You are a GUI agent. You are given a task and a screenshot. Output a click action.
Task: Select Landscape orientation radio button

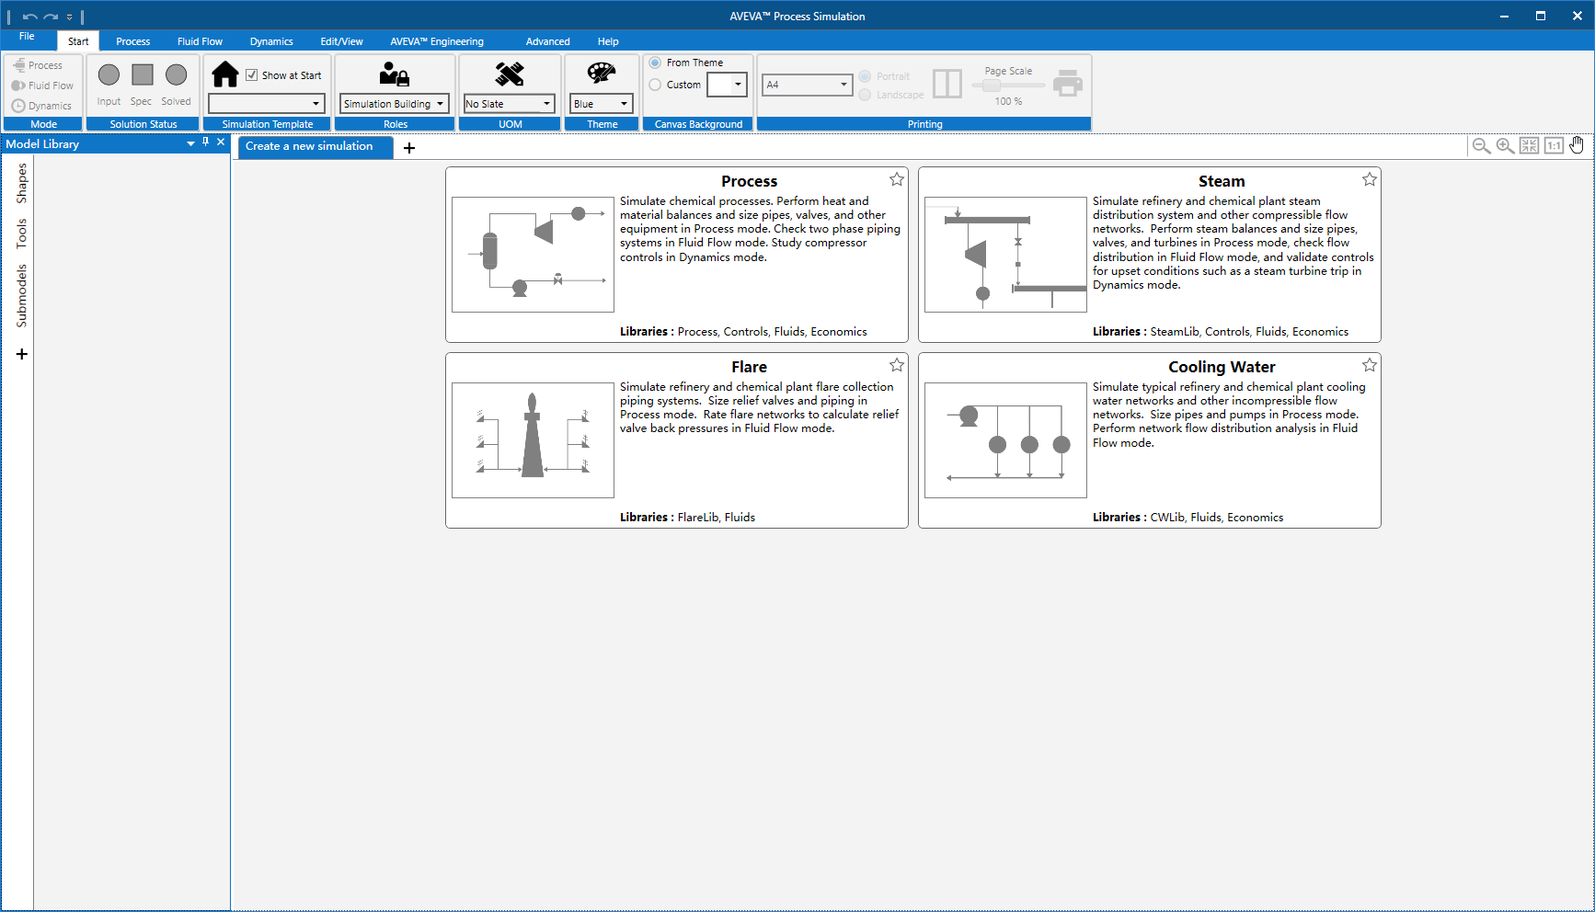coord(865,95)
